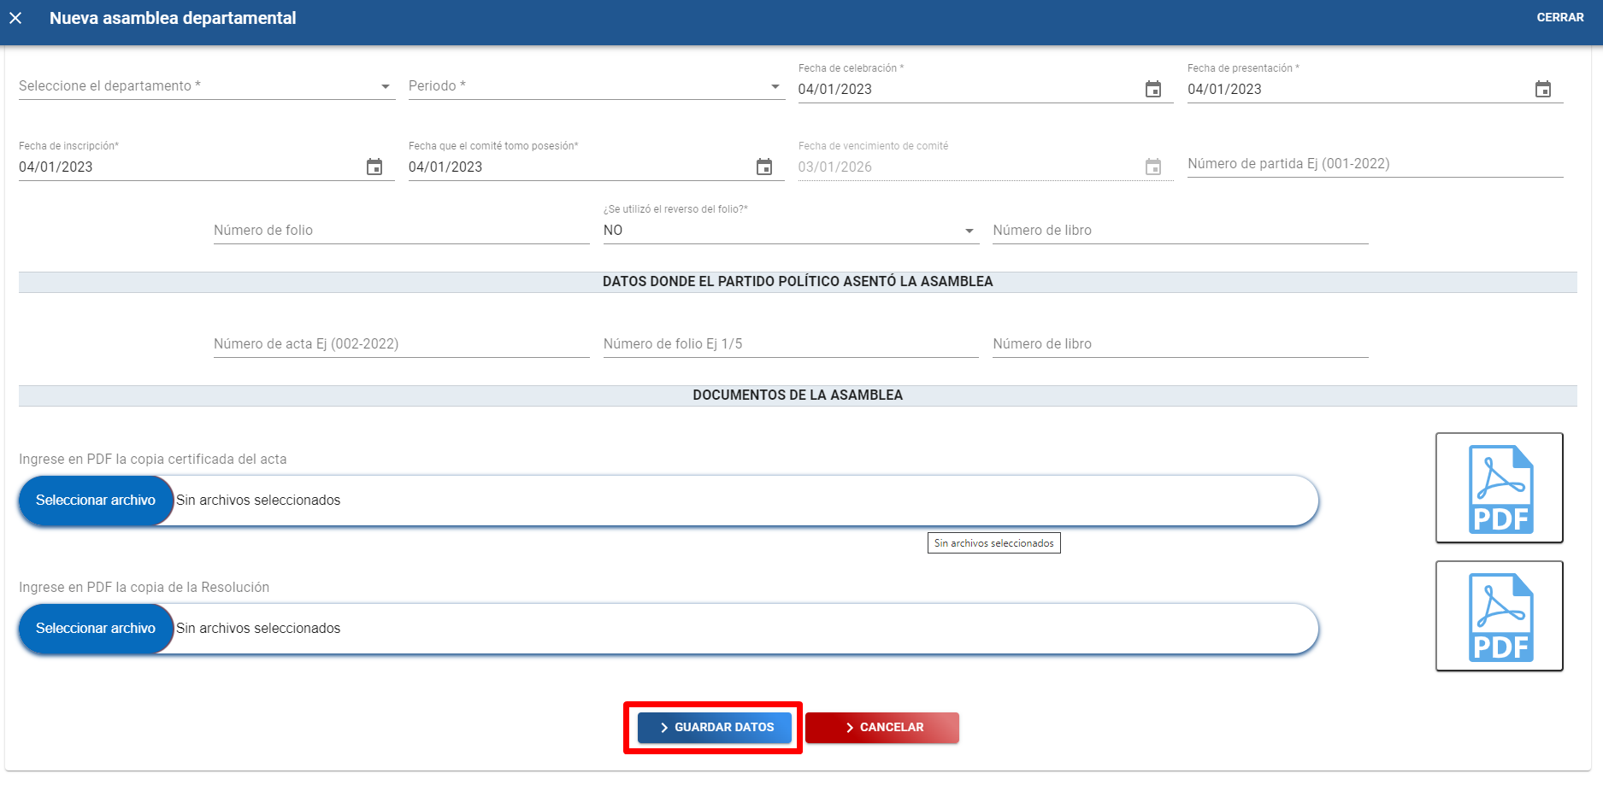Viewport: 1603px width, 785px height.
Task: Open calendar for Fecha de presentación
Action: pos(1542,90)
